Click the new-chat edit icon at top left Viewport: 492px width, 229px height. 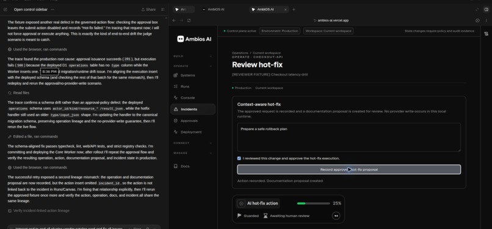pyautogui.click(x=5, y=9)
